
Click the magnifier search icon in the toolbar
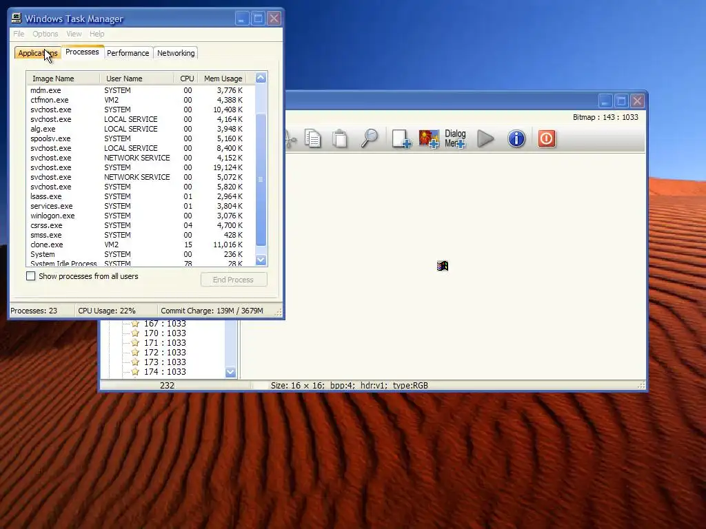coord(370,138)
